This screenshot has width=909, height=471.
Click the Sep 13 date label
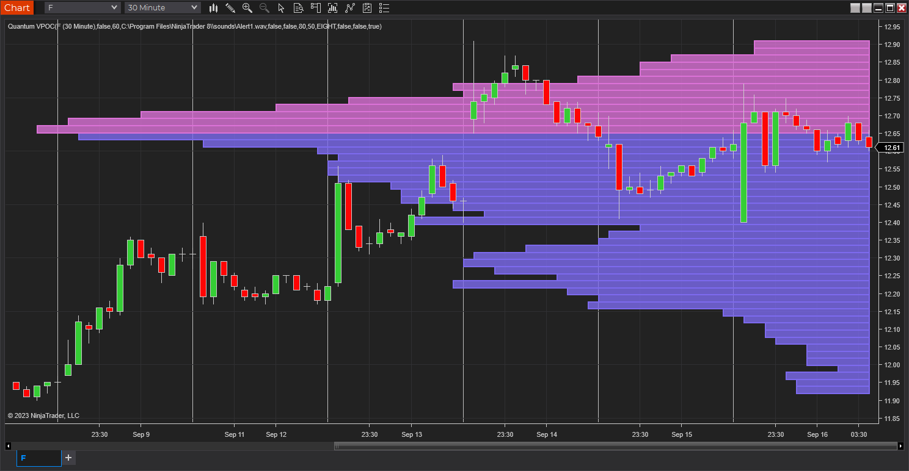(412, 434)
